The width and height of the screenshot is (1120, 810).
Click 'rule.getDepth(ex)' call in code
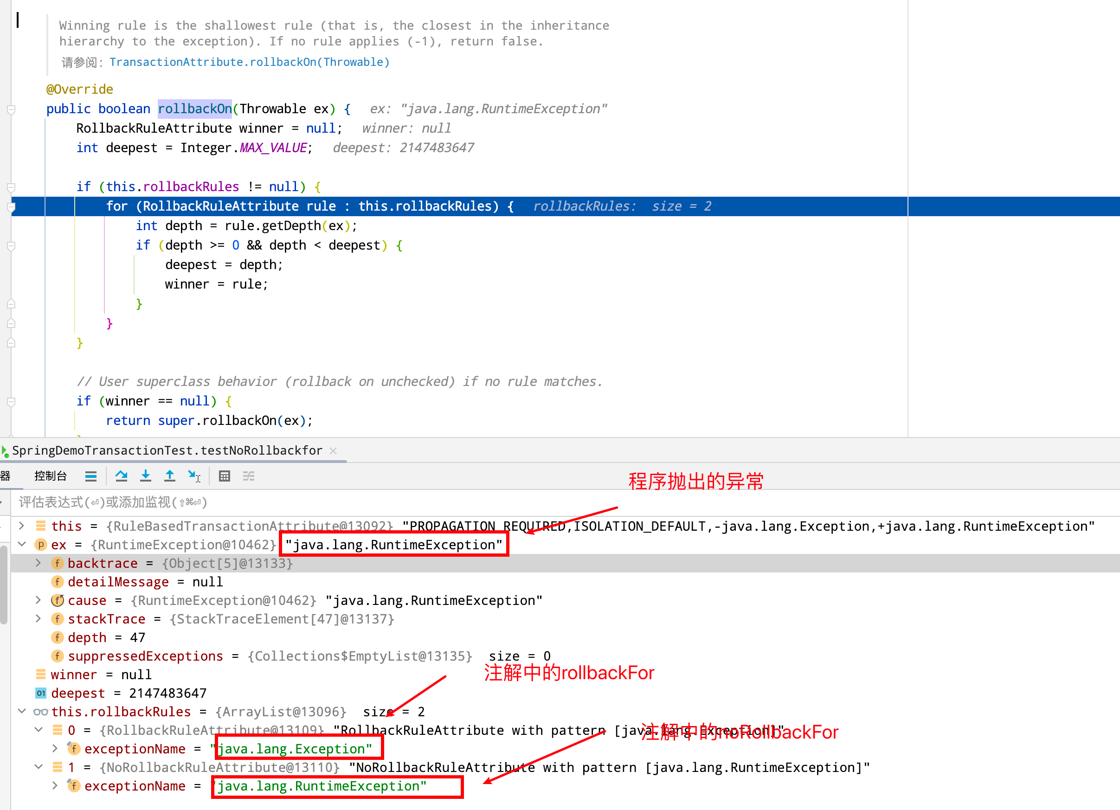tap(287, 226)
